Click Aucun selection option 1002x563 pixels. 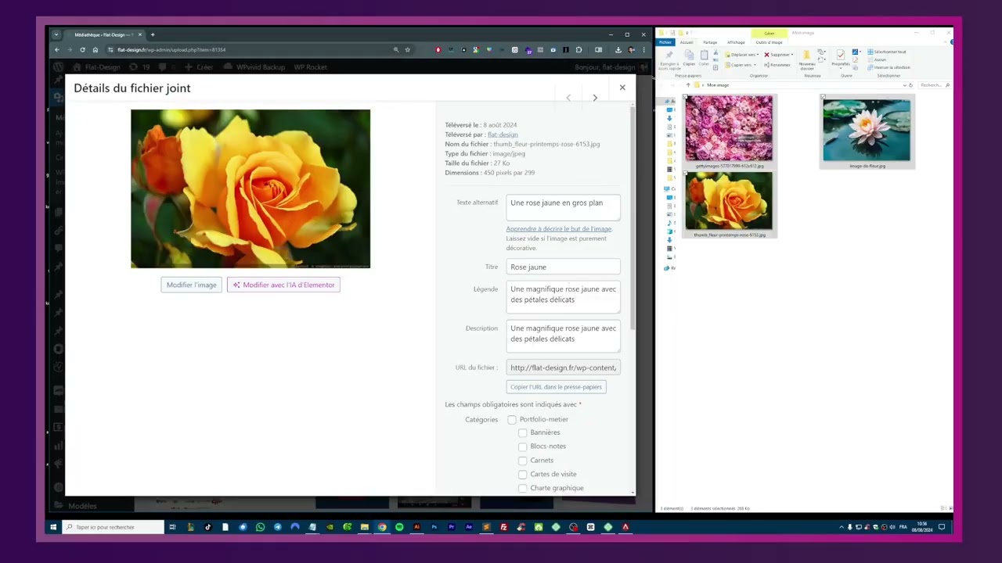877,59
